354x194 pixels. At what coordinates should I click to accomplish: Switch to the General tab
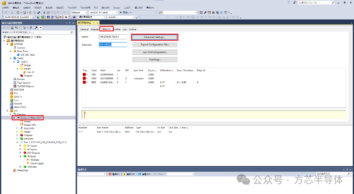click(84, 29)
